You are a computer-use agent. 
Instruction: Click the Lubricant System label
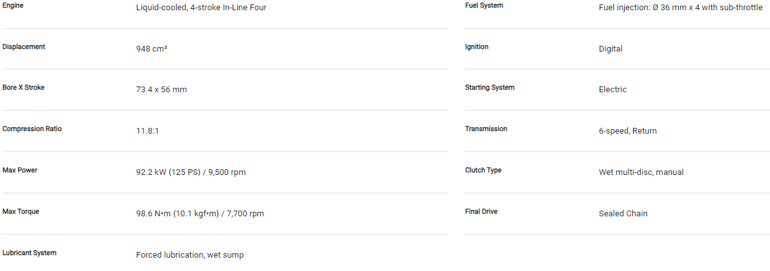click(29, 253)
